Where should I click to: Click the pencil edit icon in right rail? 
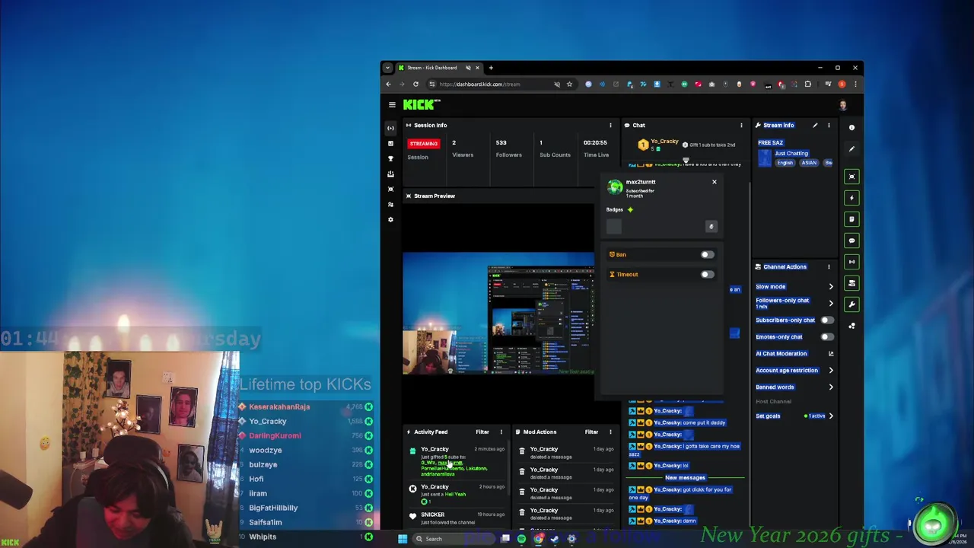point(851,148)
